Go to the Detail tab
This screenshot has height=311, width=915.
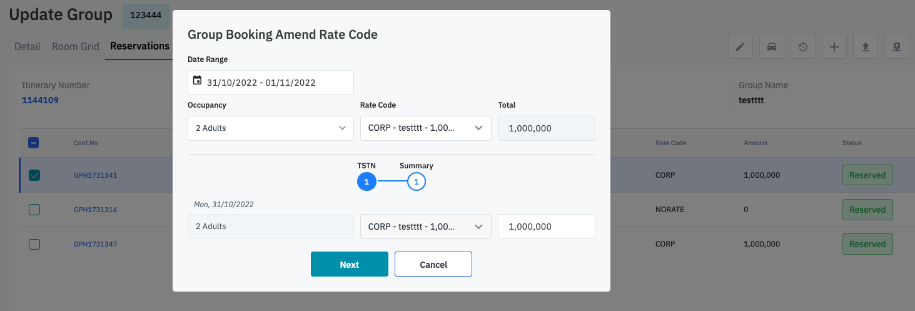tap(28, 46)
